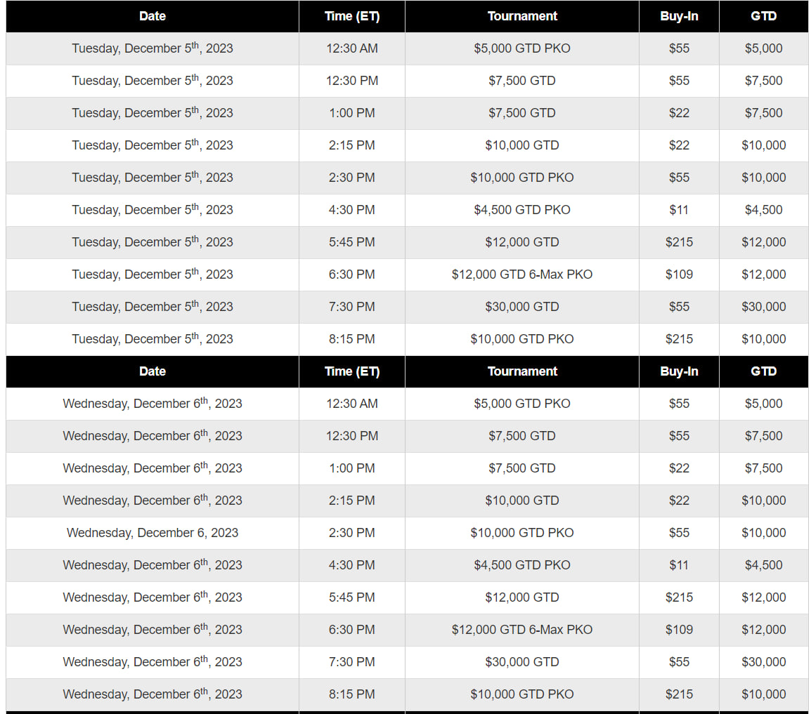Select Tuesday's $12,000 GTD 6-Max PKO tournament
811x714 pixels.
[x=522, y=275]
